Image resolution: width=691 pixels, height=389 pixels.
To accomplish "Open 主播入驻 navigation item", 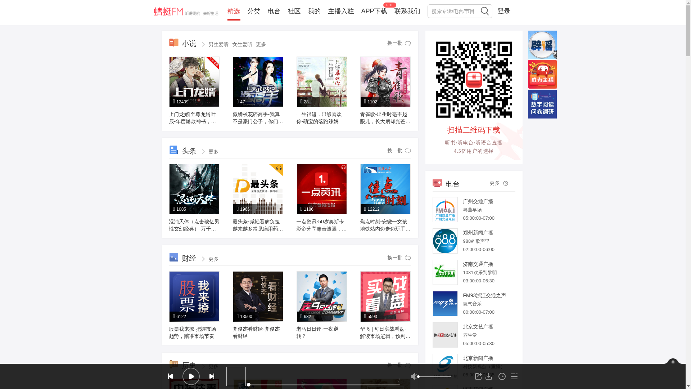I will pyautogui.click(x=341, y=11).
